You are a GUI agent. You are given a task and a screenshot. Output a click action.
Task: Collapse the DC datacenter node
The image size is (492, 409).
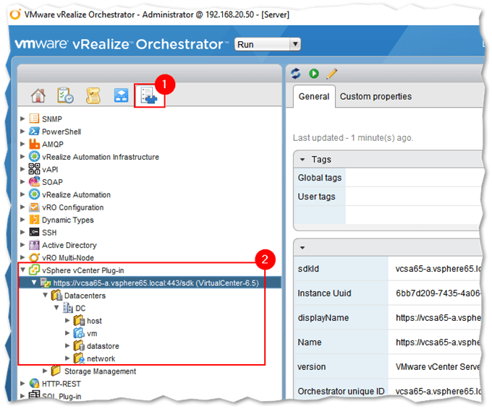click(x=56, y=307)
